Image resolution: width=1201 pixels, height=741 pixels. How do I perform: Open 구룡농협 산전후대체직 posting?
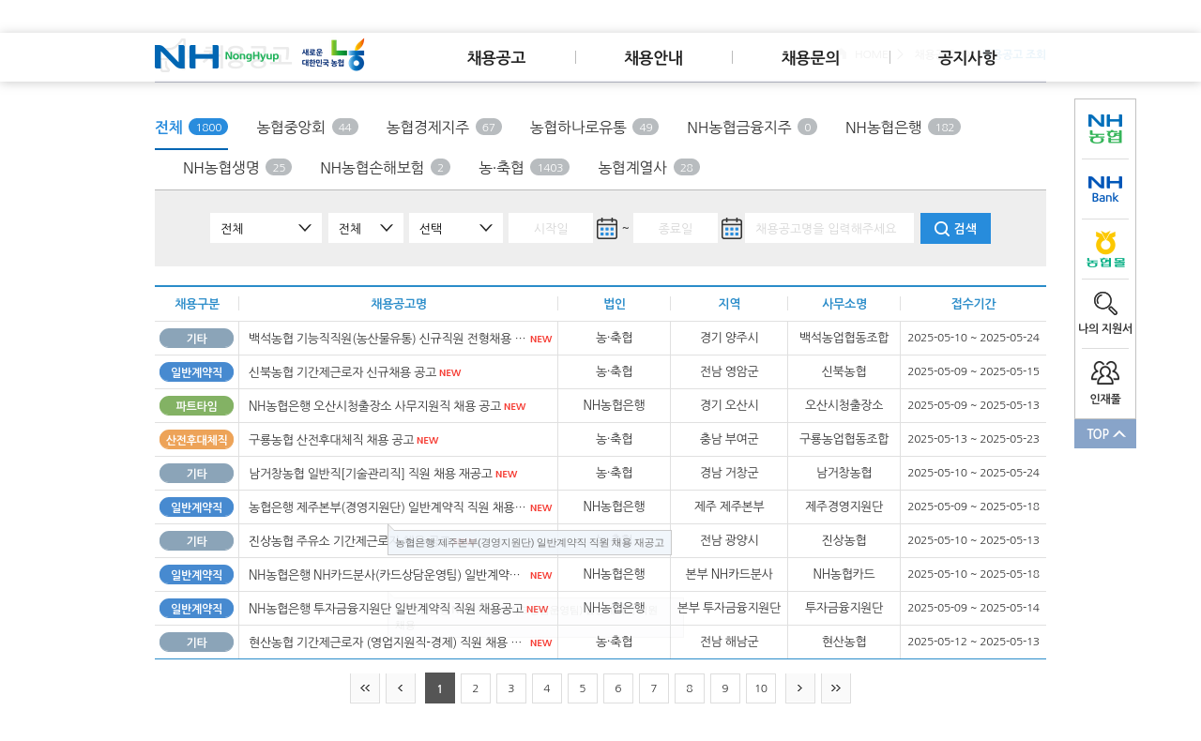point(331,439)
